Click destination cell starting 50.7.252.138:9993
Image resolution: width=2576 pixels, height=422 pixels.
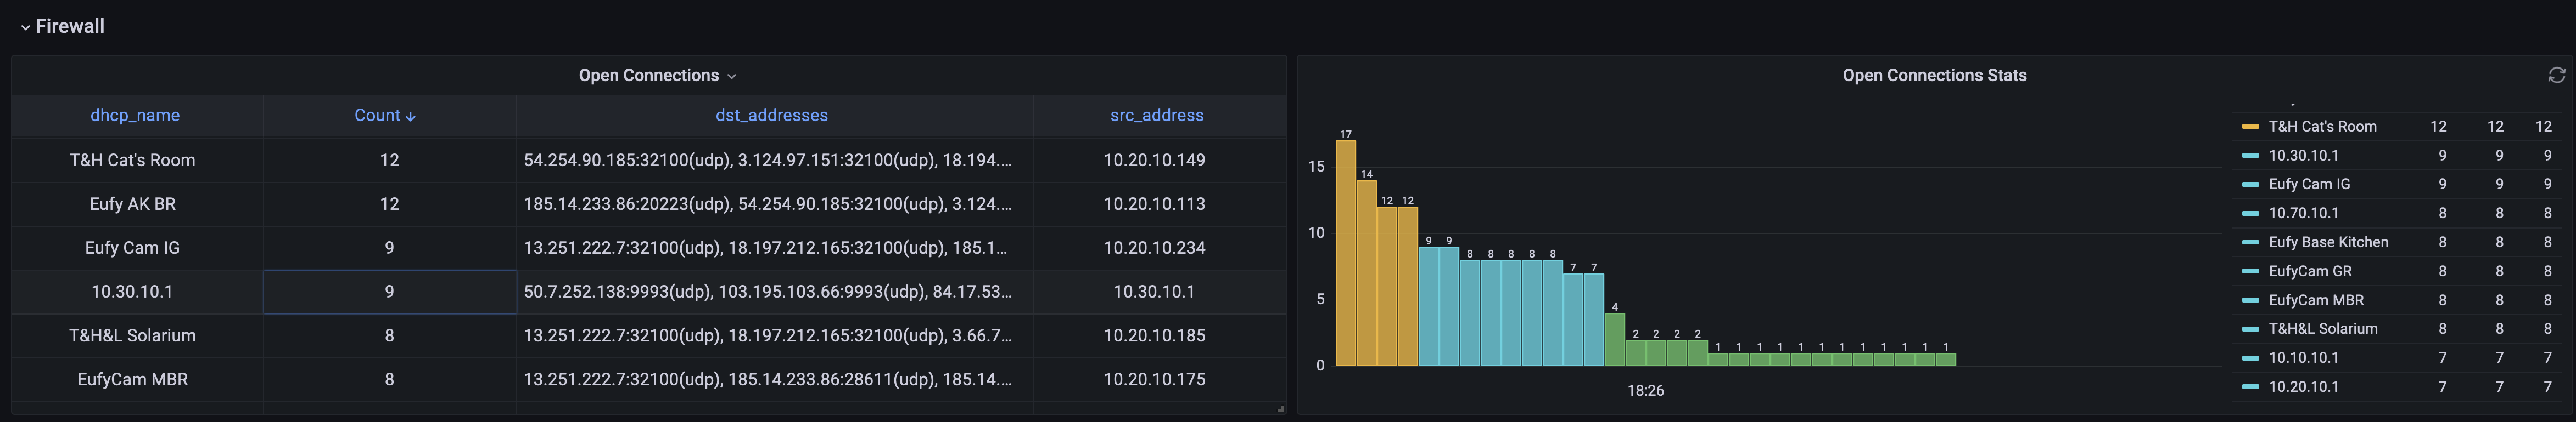click(774, 292)
